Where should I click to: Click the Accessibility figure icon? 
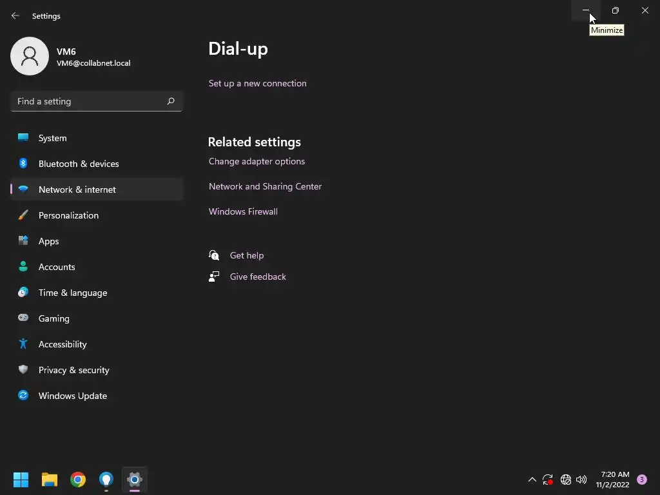(23, 344)
